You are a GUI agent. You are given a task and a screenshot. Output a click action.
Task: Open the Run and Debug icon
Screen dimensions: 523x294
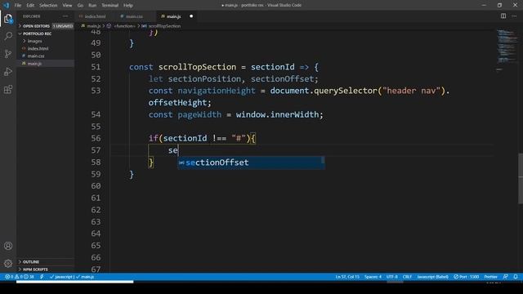[8, 72]
